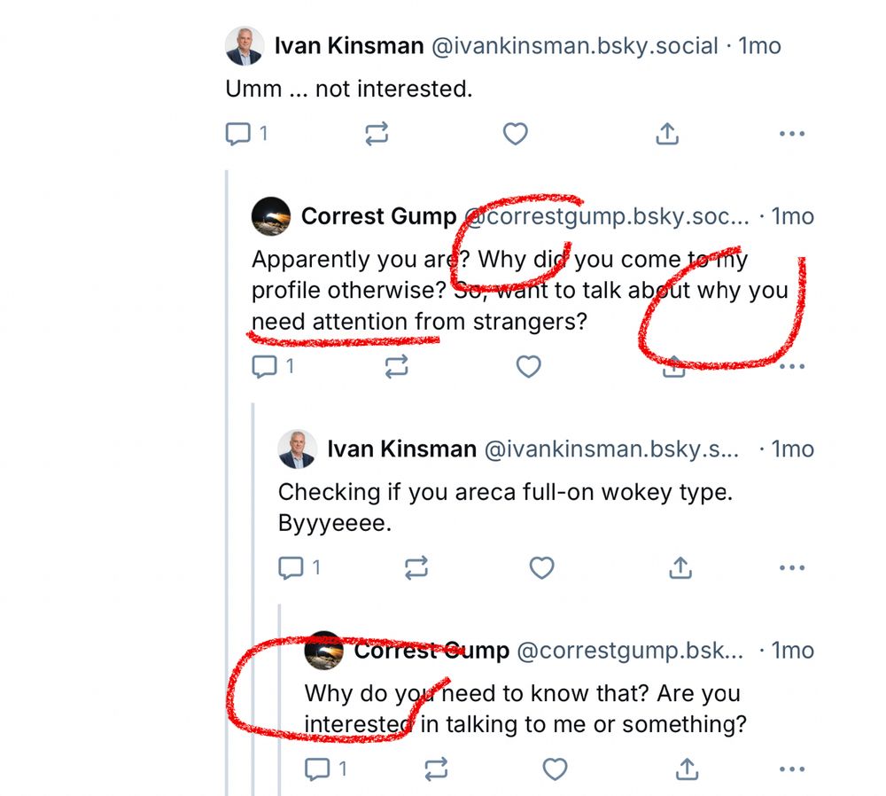Share Ivan Kinsman's first post
Image resolution: width=886 pixels, height=796 pixels.
pos(667,134)
